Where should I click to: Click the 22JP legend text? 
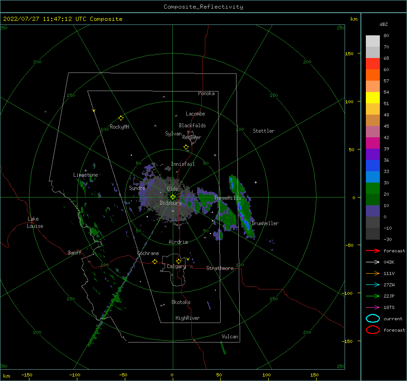[x=389, y=296]
